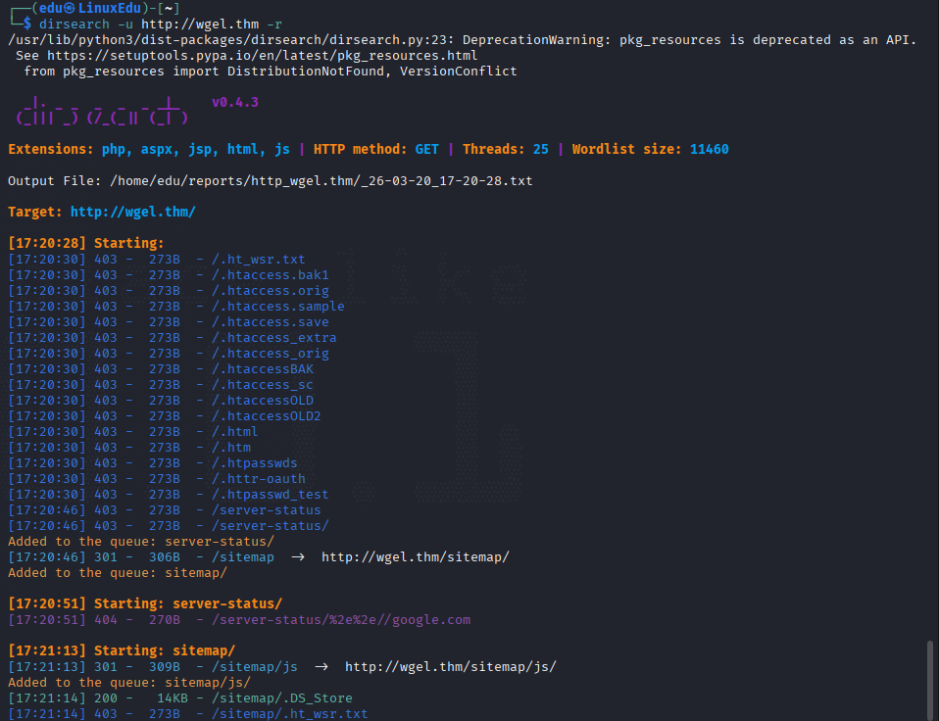Click the HTTP method value GET

pos(427,149)
